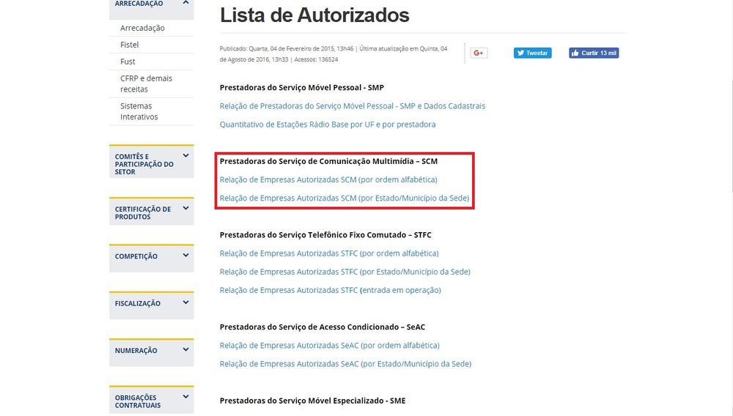Viewport: 733px width, 416px height.
Task: Click the Publicado date and access count text
Action: (x=334, y=53)
